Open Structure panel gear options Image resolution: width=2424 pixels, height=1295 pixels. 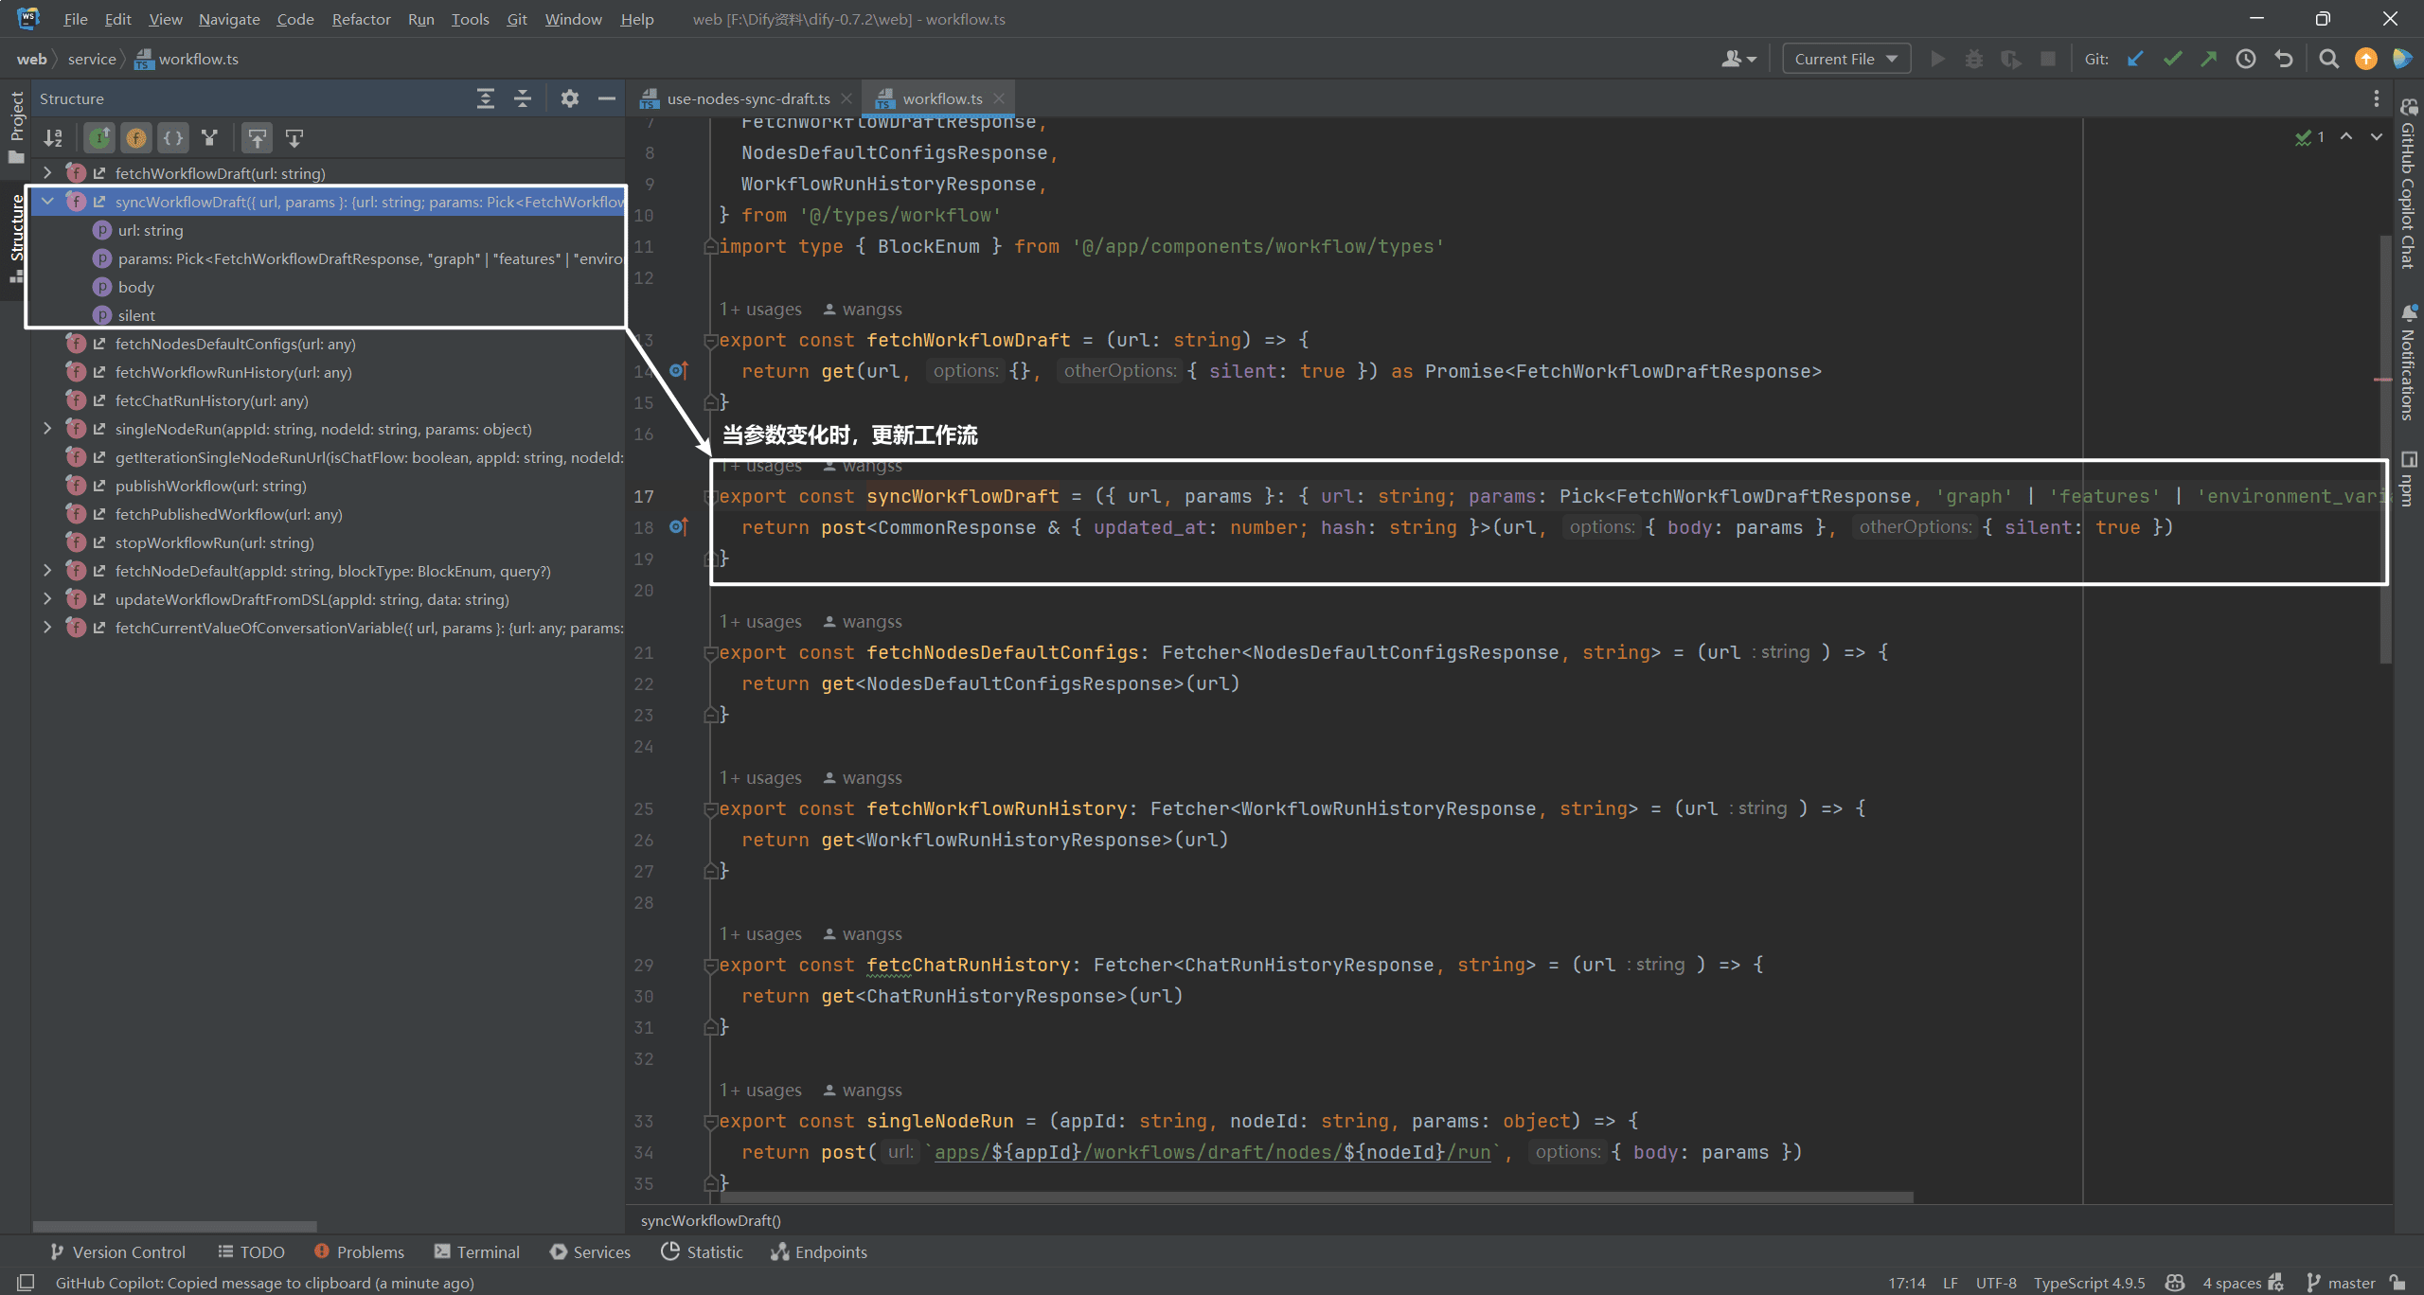(569, 98)
